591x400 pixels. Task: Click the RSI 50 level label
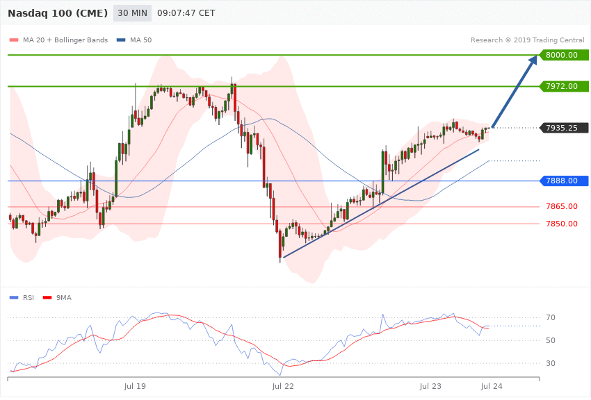click(551, 340)
